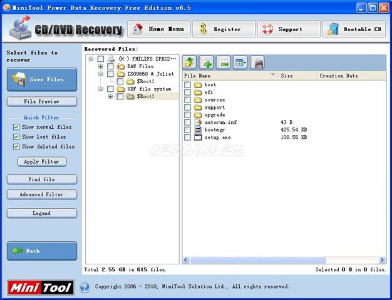Click the bootmgr file icon
The width and height of the screenshot is (392, 300).
tap(198, 130)
